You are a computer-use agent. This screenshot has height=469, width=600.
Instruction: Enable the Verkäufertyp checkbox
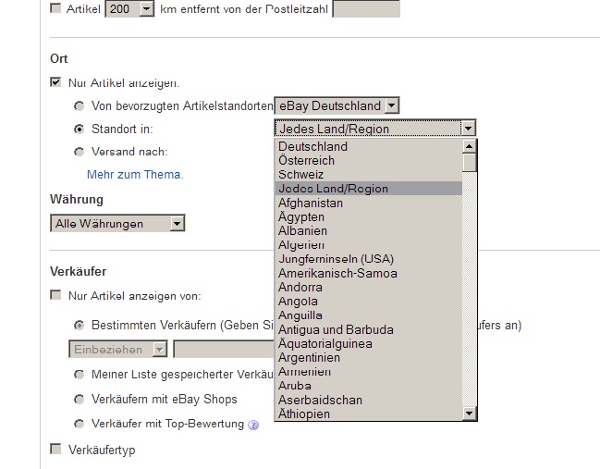coord(55,450)
